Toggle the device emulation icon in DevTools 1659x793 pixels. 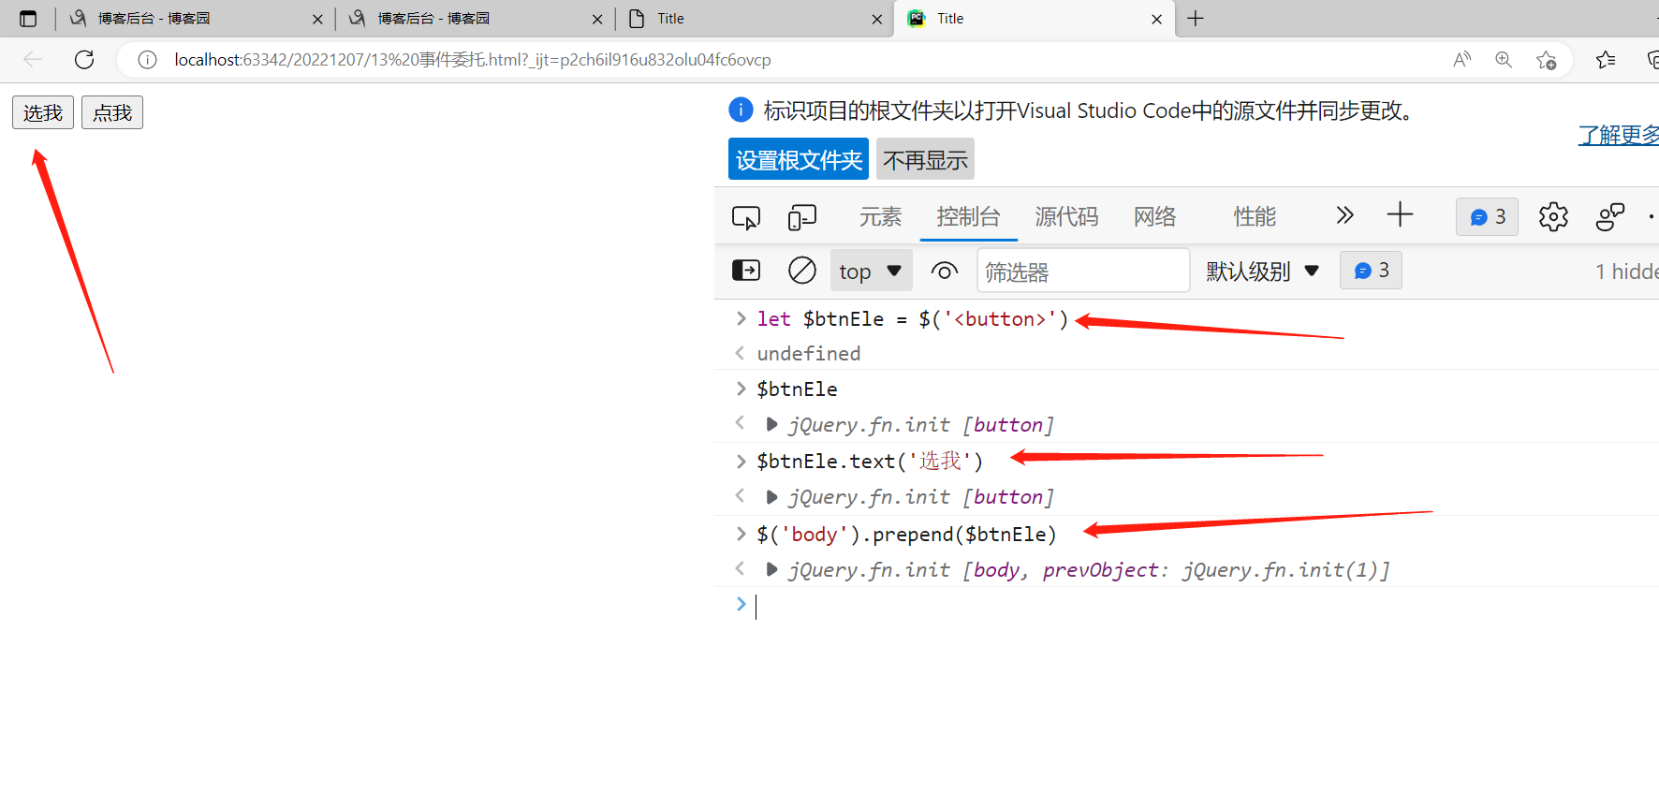802,217
